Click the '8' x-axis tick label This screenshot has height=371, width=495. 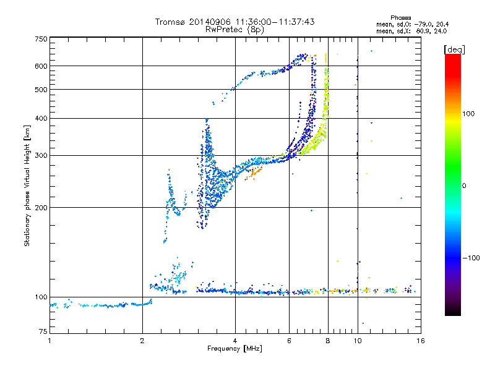pyautogui.click(x=328, y=341)
